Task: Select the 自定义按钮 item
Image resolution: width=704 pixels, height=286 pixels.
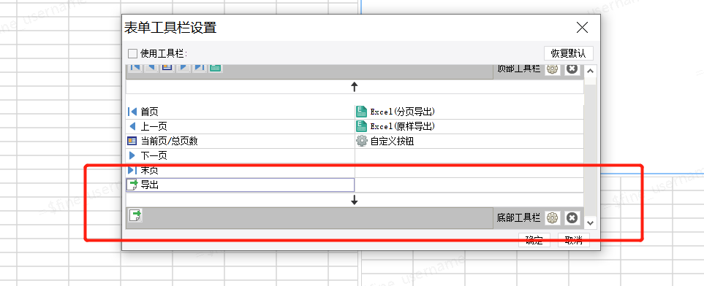Action: point(469,142)
